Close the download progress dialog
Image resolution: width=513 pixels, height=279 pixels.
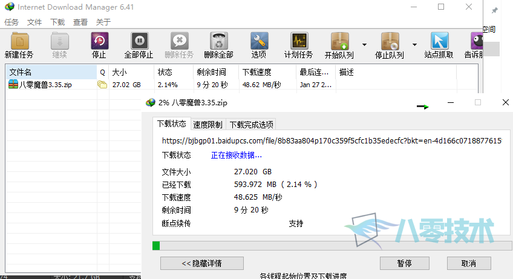point(506,102)
